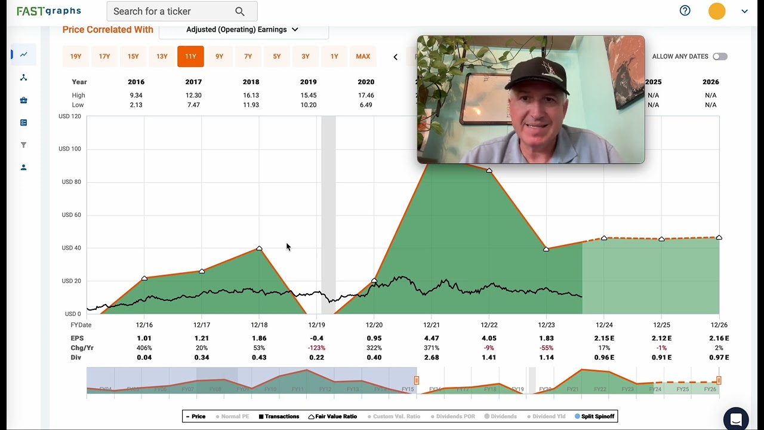Toggle Price legend item
This screenshot has height=430, width=764.
196,416
